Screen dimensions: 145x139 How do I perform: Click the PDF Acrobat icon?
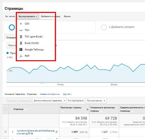click(21, 56)
